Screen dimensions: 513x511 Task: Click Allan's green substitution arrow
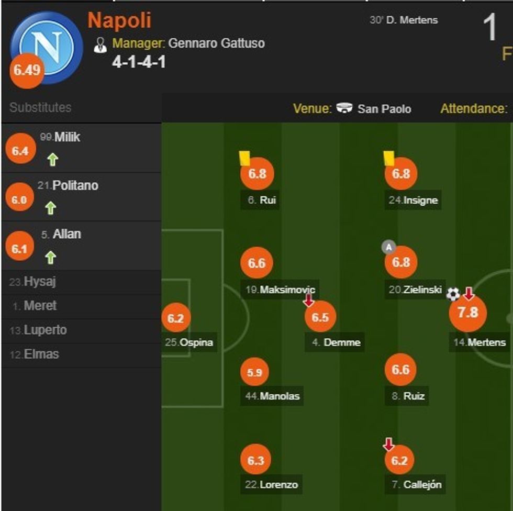point(51,257)
